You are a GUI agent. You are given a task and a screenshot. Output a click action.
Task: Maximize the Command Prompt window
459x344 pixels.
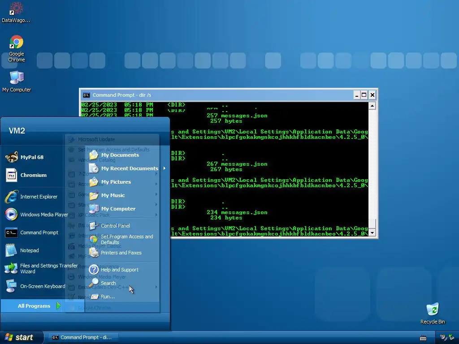[x=364, y=95]
